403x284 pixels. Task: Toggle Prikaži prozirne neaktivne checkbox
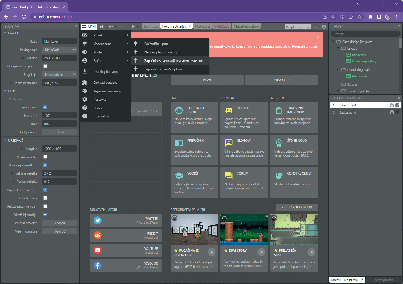point(45,206)
